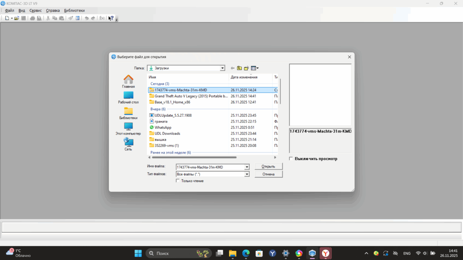Enable the Только чтение checkbox

point(178,181)
